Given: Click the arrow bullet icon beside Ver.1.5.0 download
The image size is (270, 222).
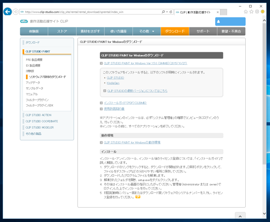Looking at the screenshot, I should (x=101, y=63).
